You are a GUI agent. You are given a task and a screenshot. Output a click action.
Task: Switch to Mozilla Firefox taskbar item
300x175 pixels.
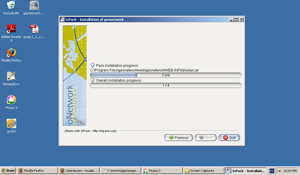tap(37, 171)
